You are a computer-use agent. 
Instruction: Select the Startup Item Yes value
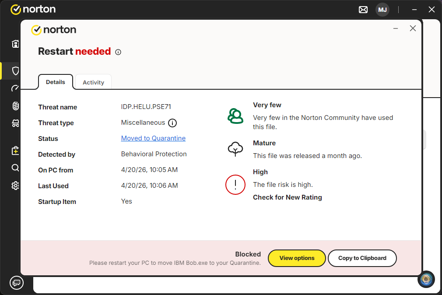[126, 201]
